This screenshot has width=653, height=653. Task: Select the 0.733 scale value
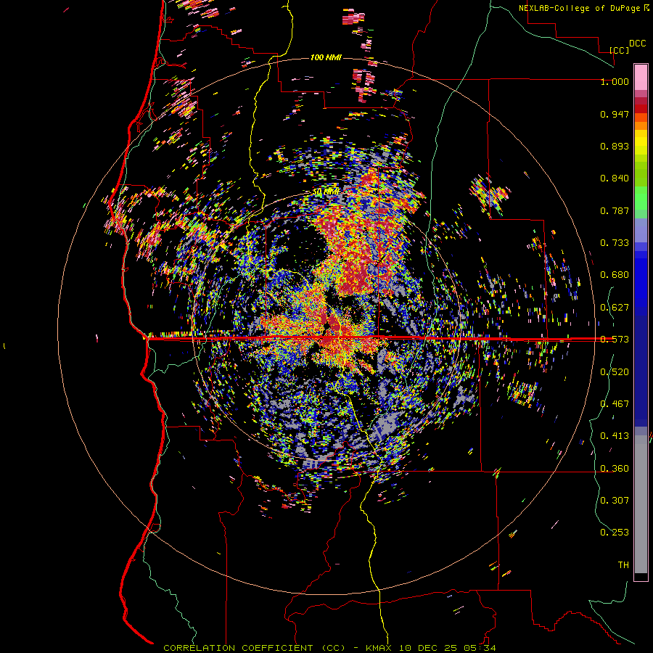615,243
